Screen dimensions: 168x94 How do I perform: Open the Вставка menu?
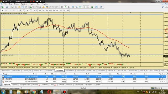coord(17,4)
